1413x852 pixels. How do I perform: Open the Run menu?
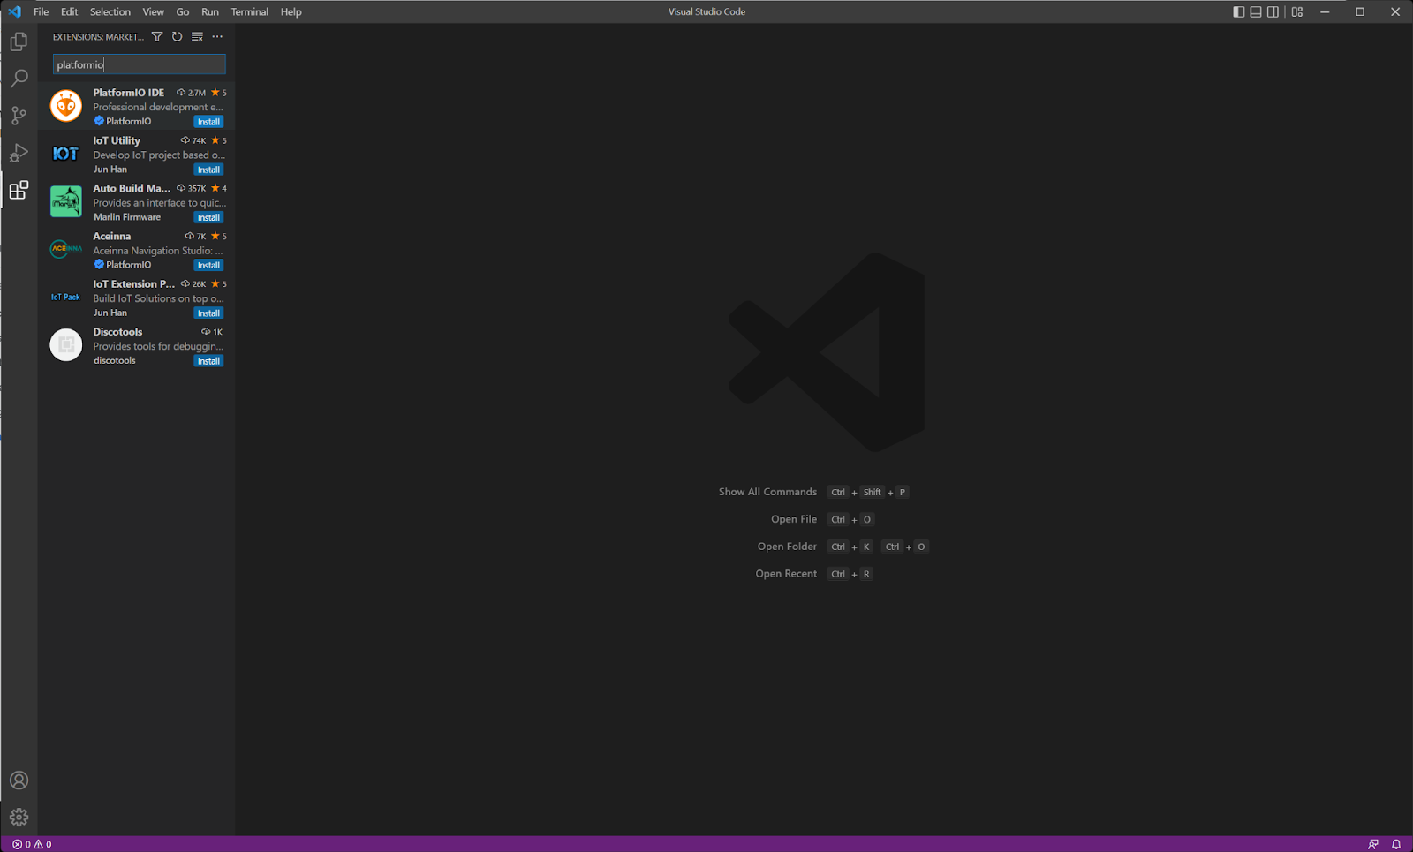[x=210, y=11]
